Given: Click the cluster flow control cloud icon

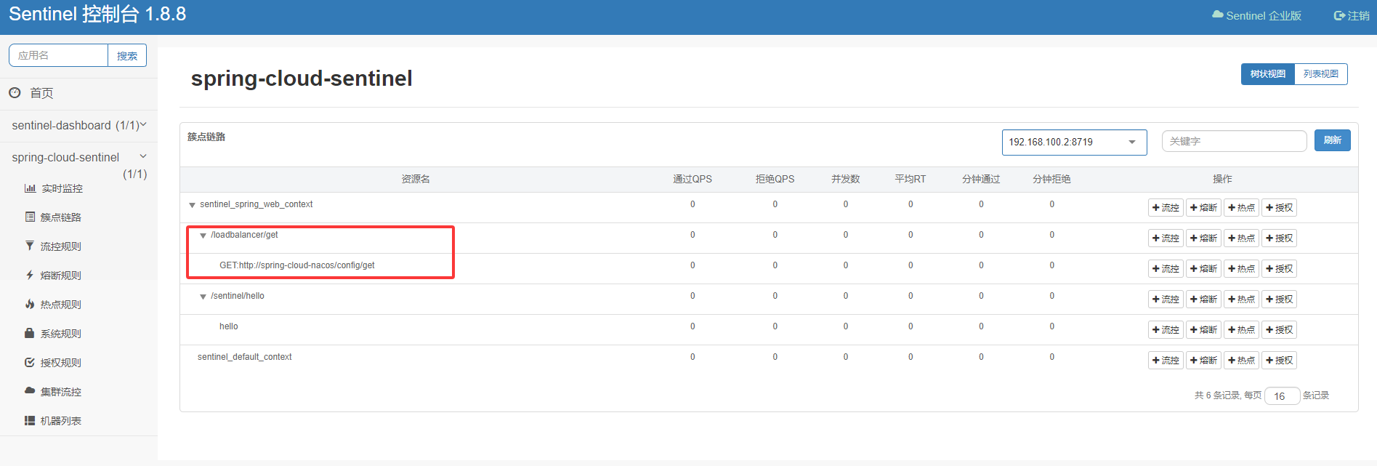Looking at the screenshot, I should pos(30,391).
